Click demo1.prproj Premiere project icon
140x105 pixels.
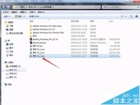click(x=31, y=43)
